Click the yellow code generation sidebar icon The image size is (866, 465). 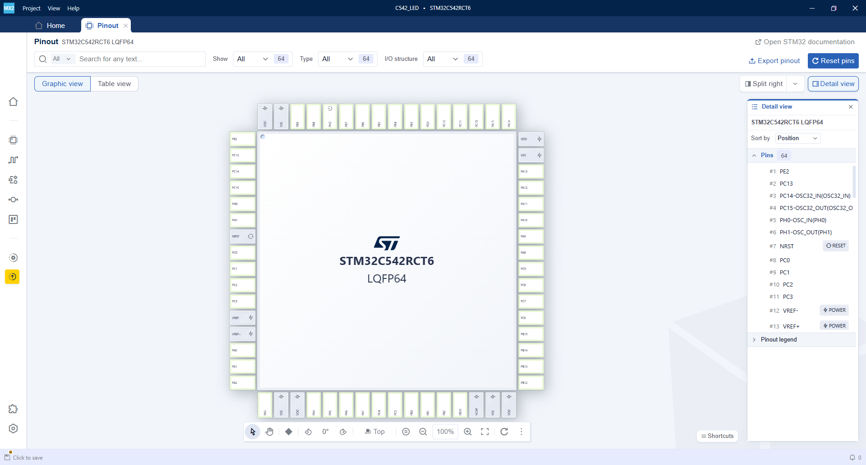pos(13,277)
